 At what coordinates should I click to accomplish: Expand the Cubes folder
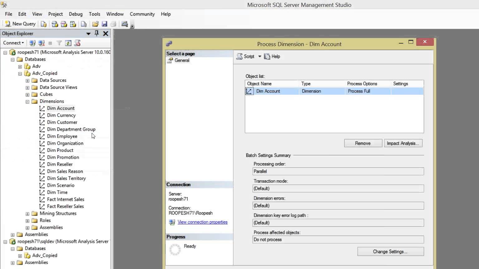pos(27,94)
